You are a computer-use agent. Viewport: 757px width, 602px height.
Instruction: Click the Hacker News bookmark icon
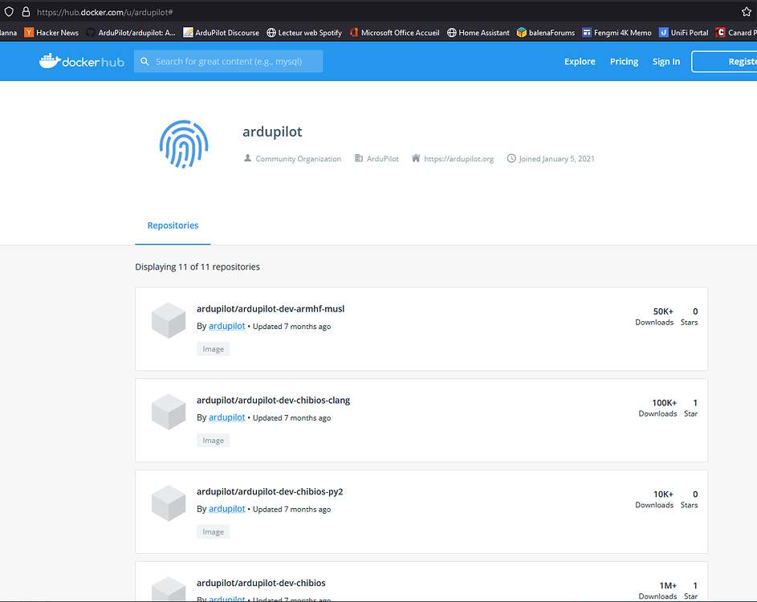[31, 32]
